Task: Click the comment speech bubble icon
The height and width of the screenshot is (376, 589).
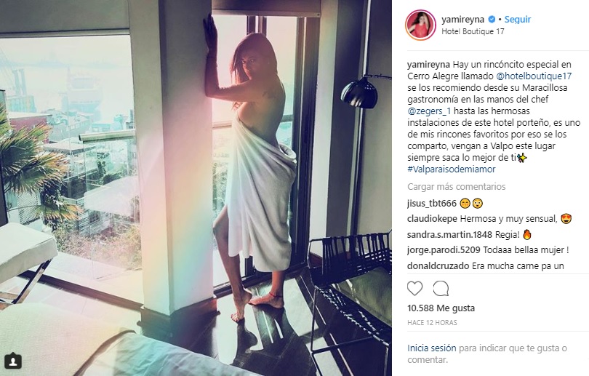Action: [441, 289]
